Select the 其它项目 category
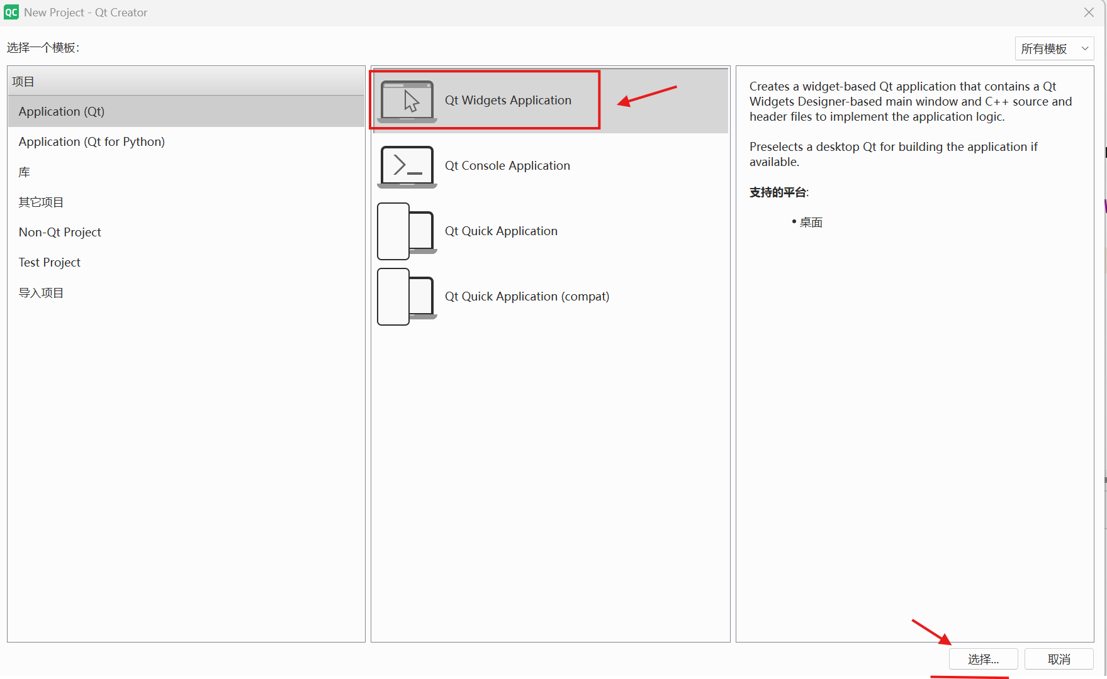This screenshot has height=679, width=1107. [186, 202]
